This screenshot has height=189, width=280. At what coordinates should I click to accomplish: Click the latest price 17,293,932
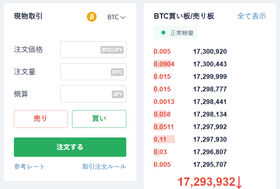click(x=206, y=182)
